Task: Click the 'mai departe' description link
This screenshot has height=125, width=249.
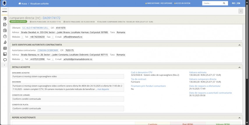Action: click(103, 89)
